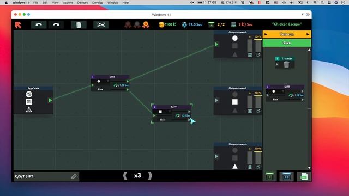Click Output stream 0 progress bar
The image size is (349, 196).
click(258, 46)
